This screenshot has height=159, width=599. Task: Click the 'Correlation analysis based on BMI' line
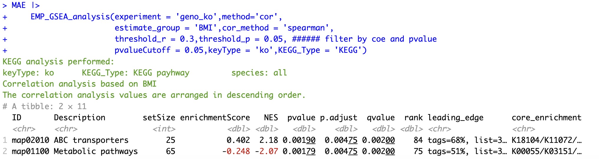pos(79,84)
